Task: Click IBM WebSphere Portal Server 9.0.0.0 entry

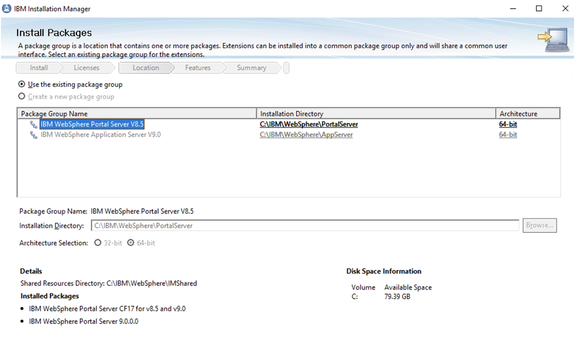Action: coord(84,321)
